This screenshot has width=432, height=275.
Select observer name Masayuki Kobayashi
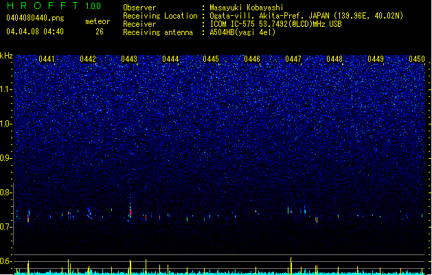[247, 8]
